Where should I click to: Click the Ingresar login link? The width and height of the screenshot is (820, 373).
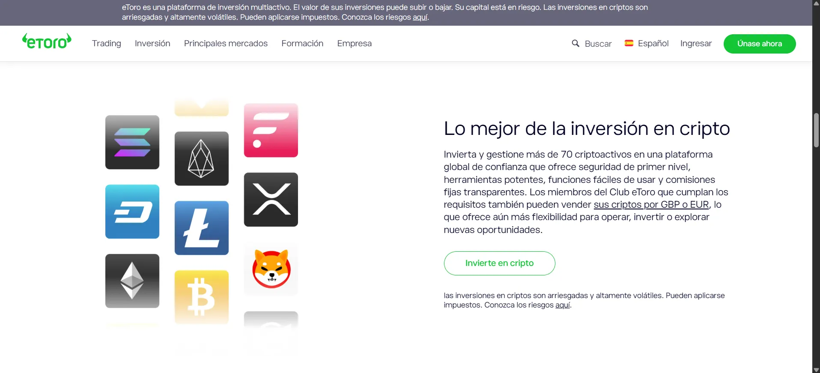pos(696,43)
